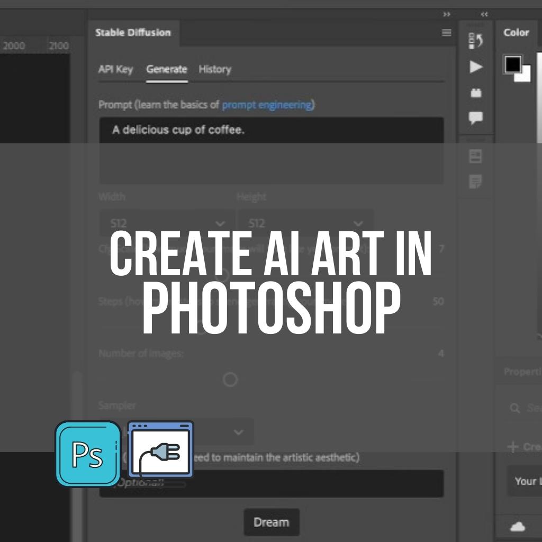Click the Number of images slider handle

coord(230,380)
